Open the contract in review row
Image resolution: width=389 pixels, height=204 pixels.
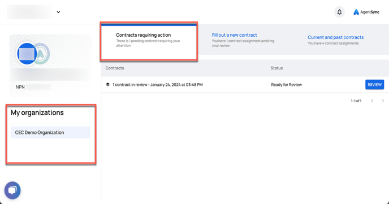point(245,85)
